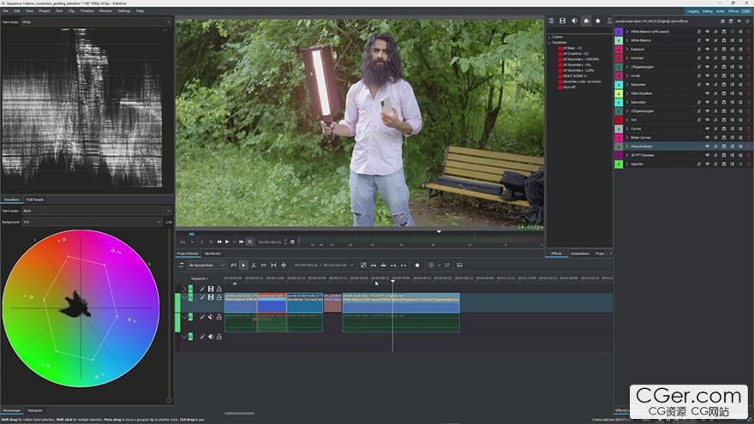The width and height of the screenshot is (754, 424).
Task: Toggle visibility of Sharp/Unsharp effect
Action: [708, 146]
